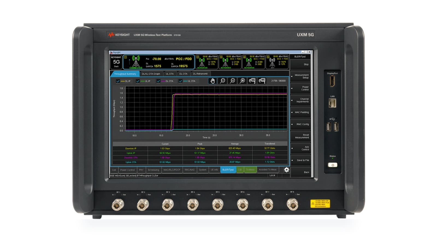Expand the RMC Config side menu

click(300, 124)
